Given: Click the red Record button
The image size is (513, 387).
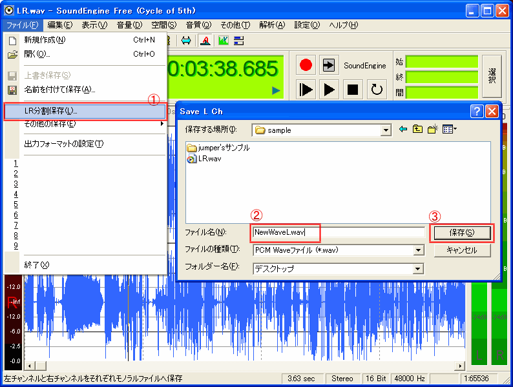Looking at the screenshot, I should (x=306, y=65).
